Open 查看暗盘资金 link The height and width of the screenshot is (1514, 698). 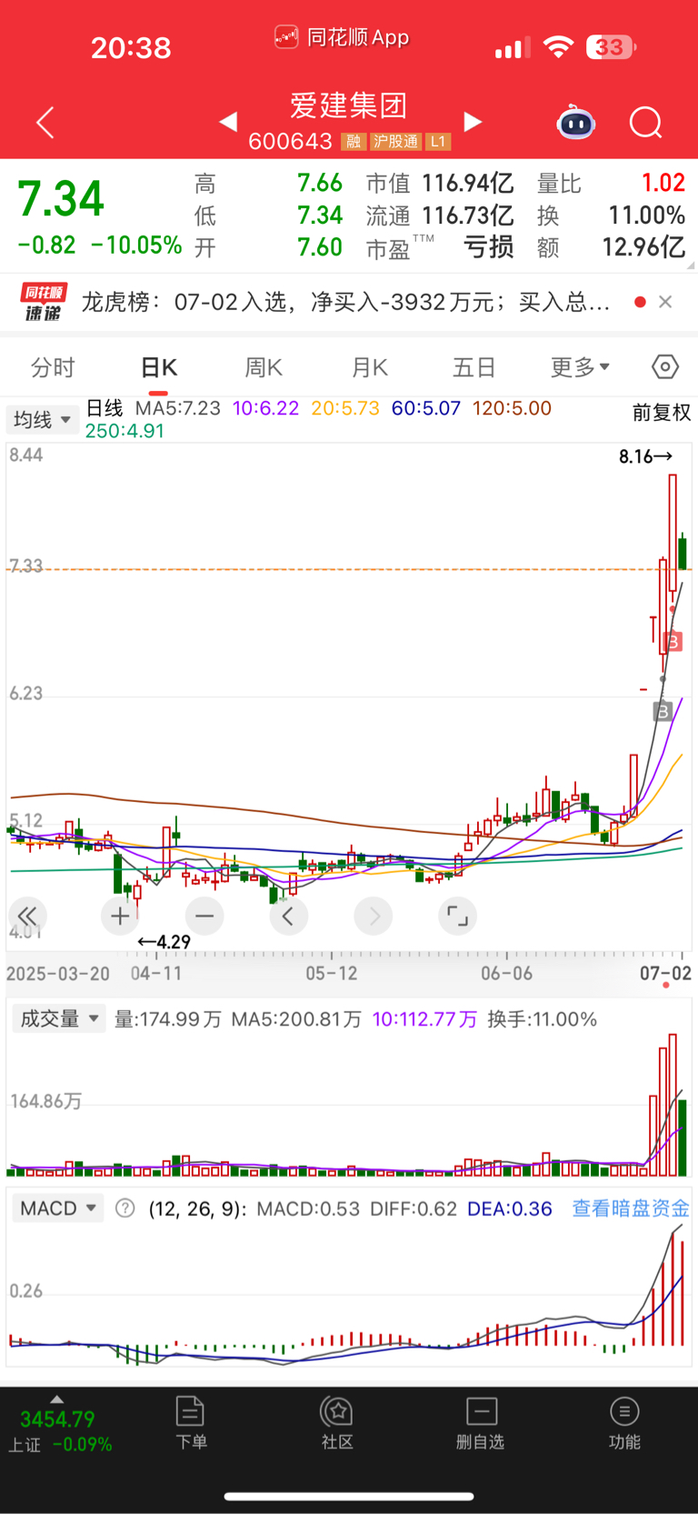[x=631, y=1208]
